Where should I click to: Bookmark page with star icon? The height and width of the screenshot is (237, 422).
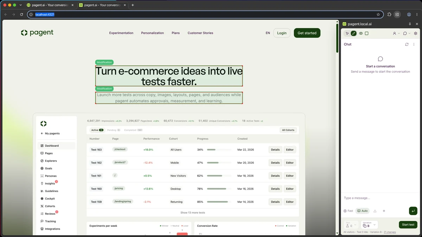pos(378,14)
